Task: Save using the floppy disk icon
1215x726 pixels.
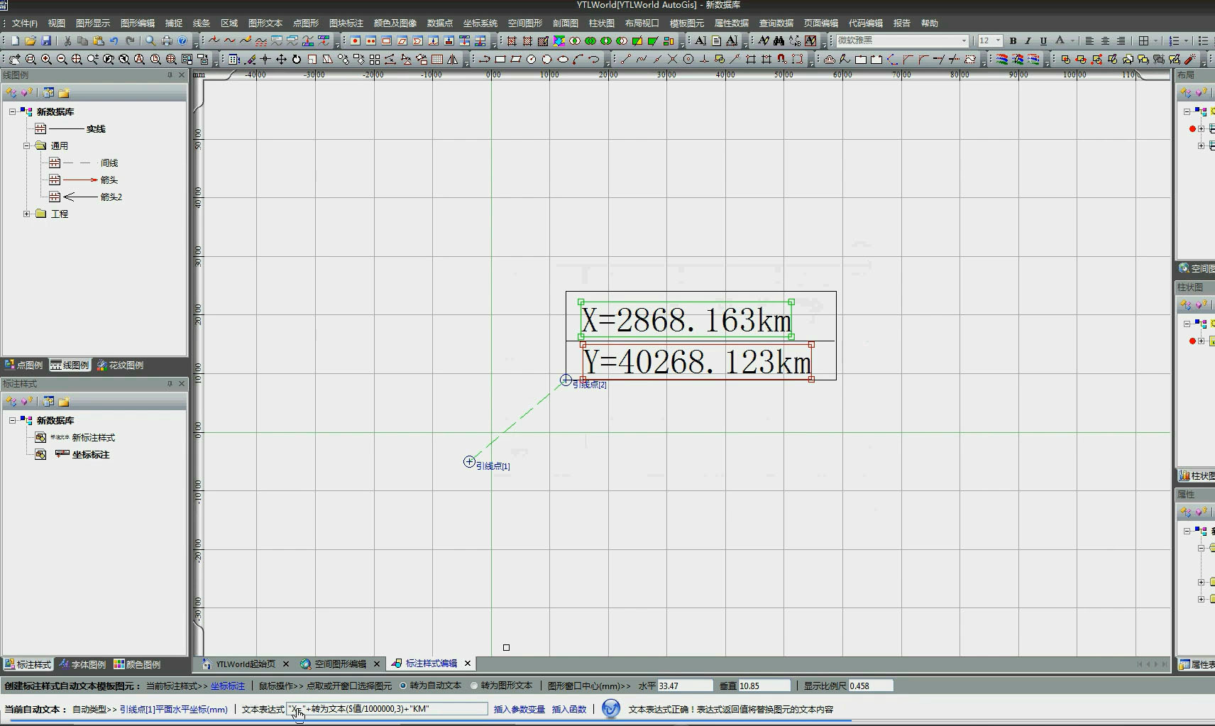Action: [x=46, y=41]
